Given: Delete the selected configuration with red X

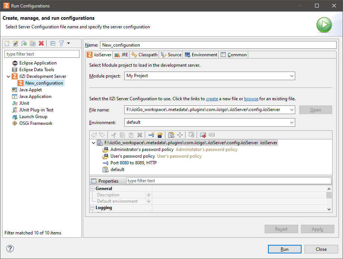Looking at the screenshot, I should 41,44.
